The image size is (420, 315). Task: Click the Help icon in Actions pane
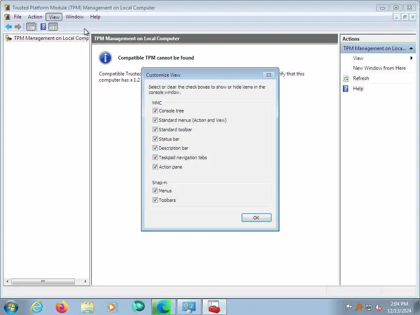(346, 89)
